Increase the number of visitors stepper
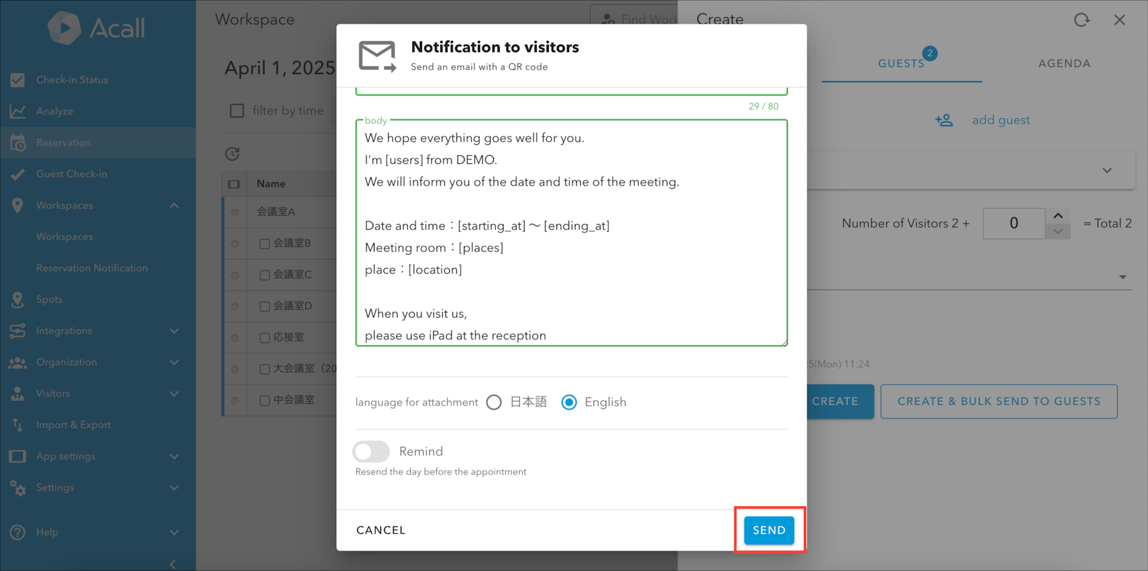This screenshot has height=571, width=1148. (x=1058, y=216)
